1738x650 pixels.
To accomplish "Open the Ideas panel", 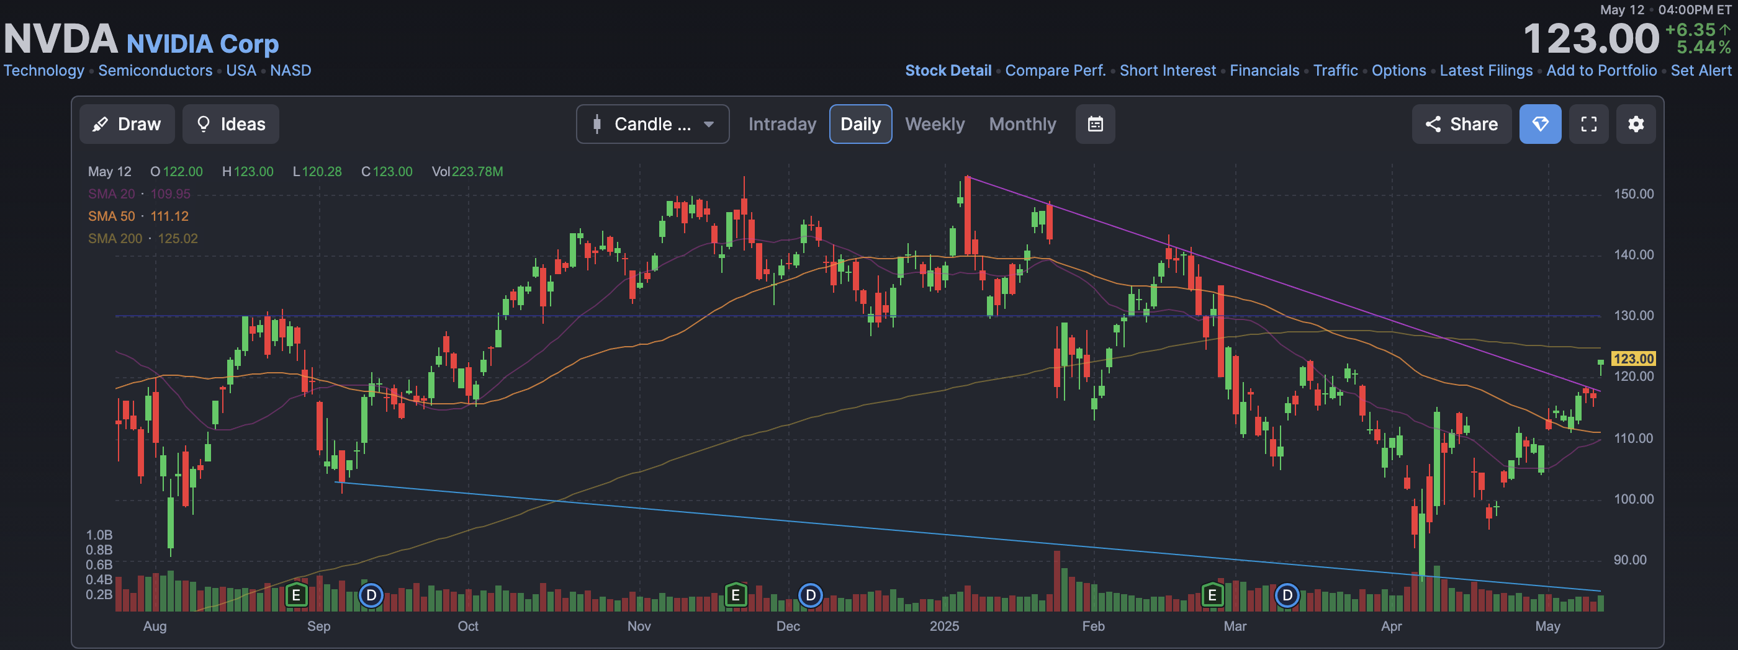I will click(231, 124).
